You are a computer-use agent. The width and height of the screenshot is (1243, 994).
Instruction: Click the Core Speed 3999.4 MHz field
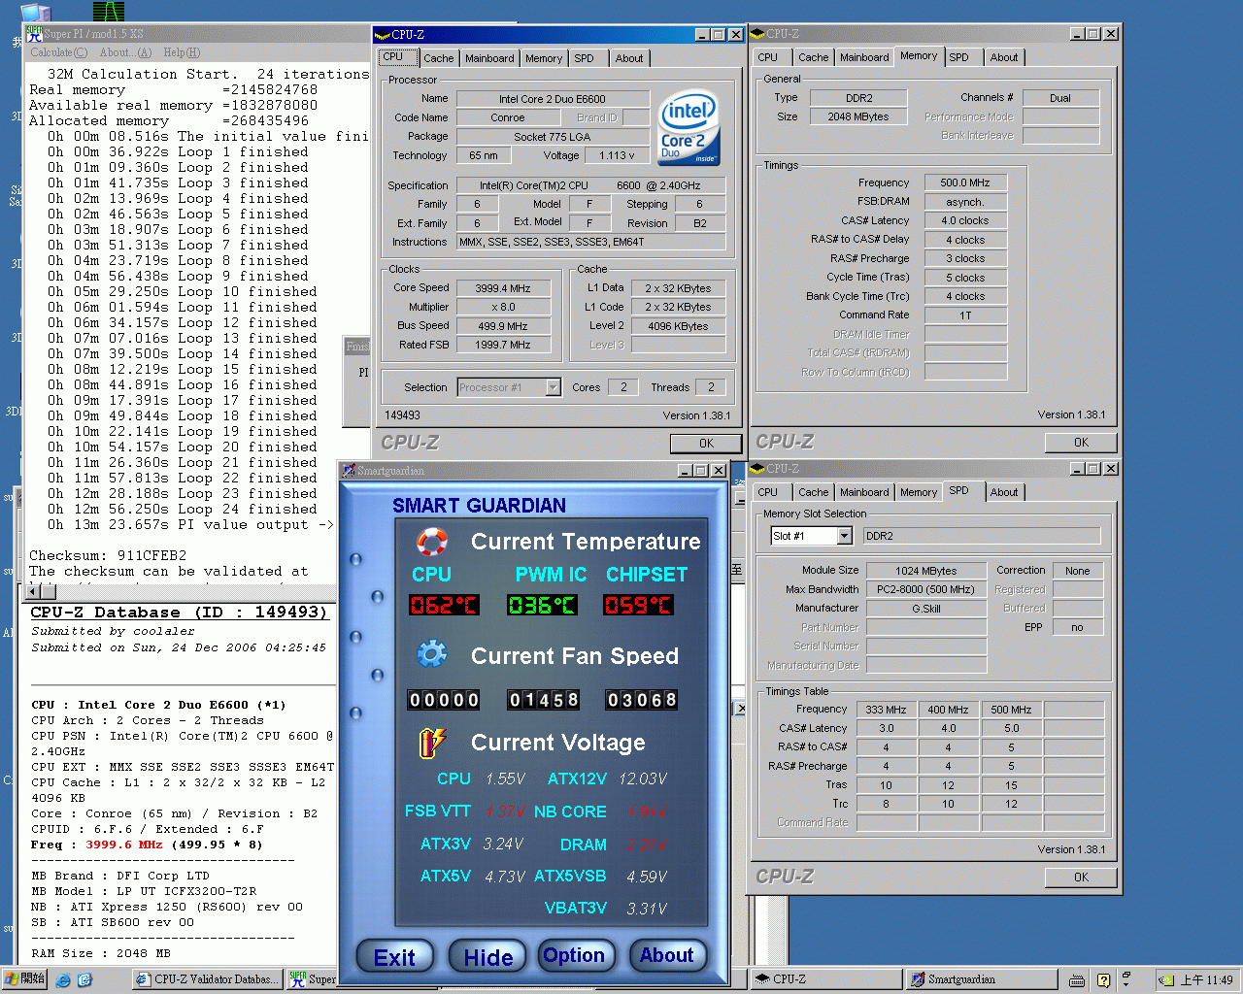(503, 288)
